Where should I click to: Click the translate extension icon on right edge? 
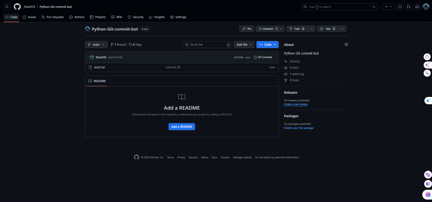[x=427, y=73]
